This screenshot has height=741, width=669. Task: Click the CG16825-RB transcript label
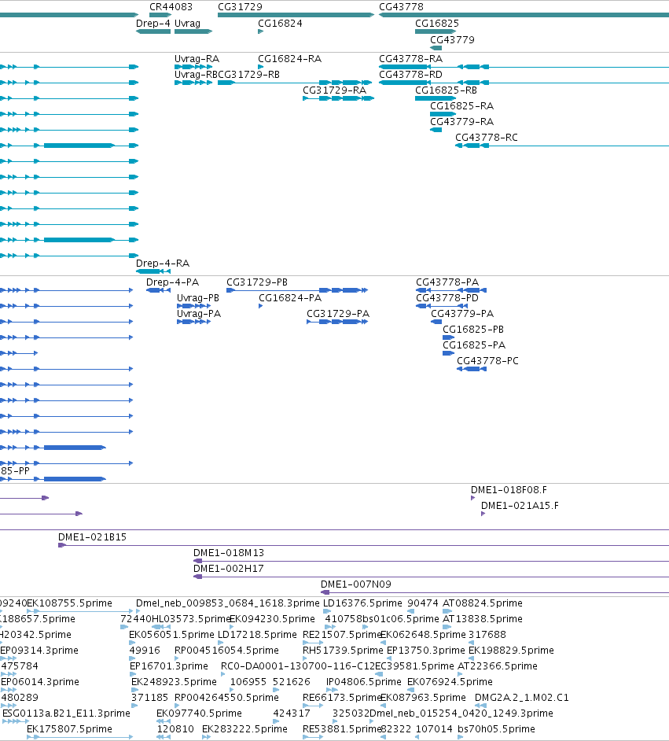pyautogui.click(x=447, y=90)
